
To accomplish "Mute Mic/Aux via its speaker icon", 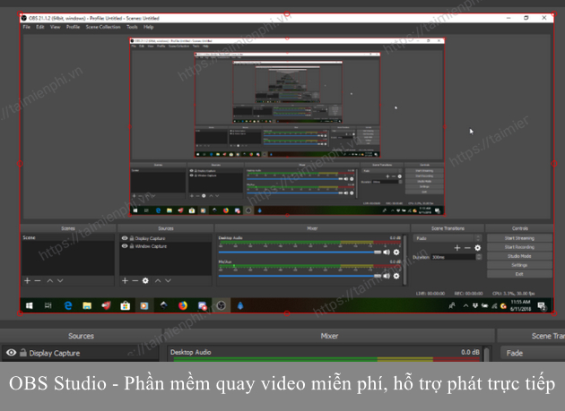I will click(x=387, y=276).
